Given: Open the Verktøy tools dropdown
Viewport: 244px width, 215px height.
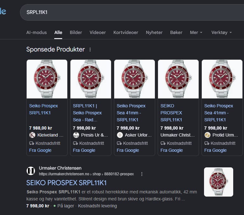Looking at the screenshot, I should 221,32.
